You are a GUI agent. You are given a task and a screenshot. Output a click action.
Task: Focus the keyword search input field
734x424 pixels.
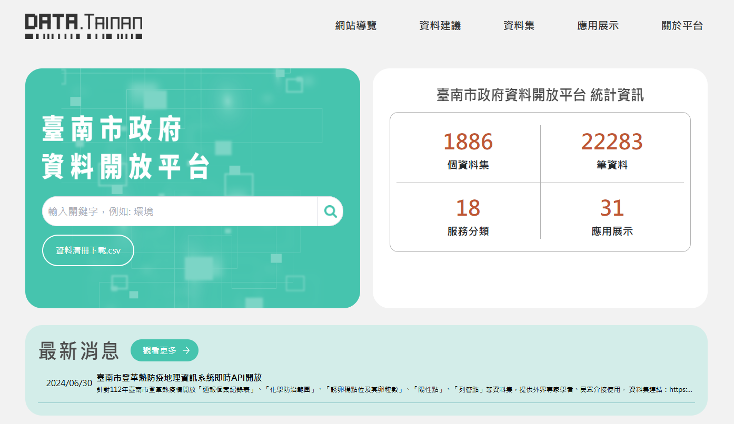pyautogui.click(x=180, y=211)
